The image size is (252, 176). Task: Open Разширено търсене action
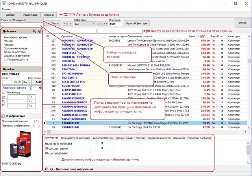(15, 37)
